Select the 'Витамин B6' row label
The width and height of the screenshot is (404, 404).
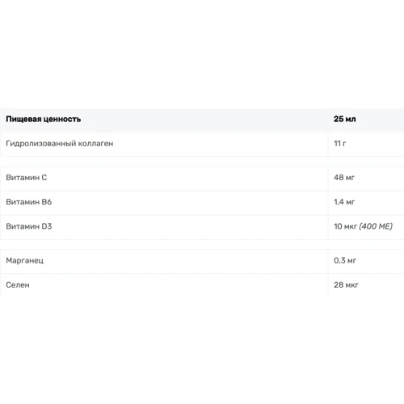pos(28,202)
